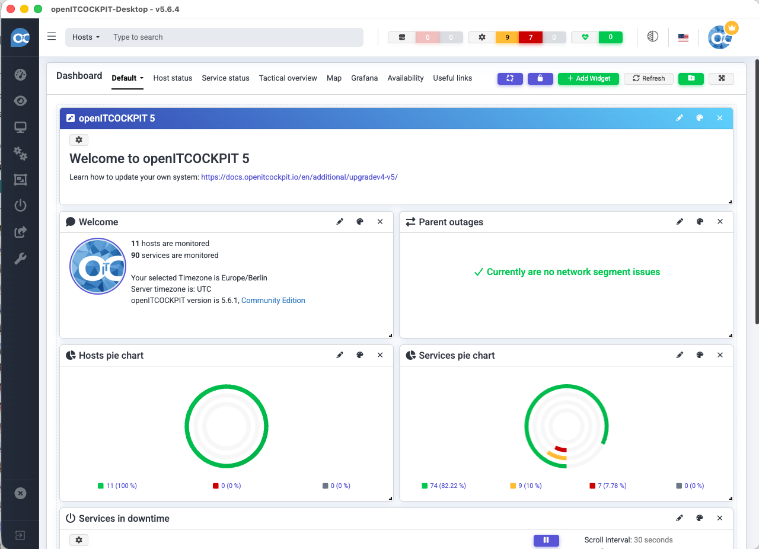Click the 7 (7.78 %) services legend
Viewport: 759px width, 549px height.
click(x=608, y=486)
